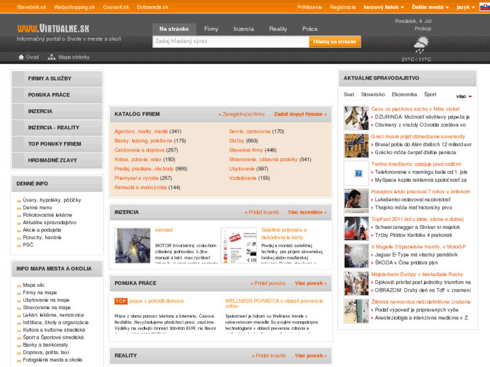This screenshot has width=490, height=367.
Task: Open the www.Virtualne.sk logo
Action: click(x=53, y=28)
